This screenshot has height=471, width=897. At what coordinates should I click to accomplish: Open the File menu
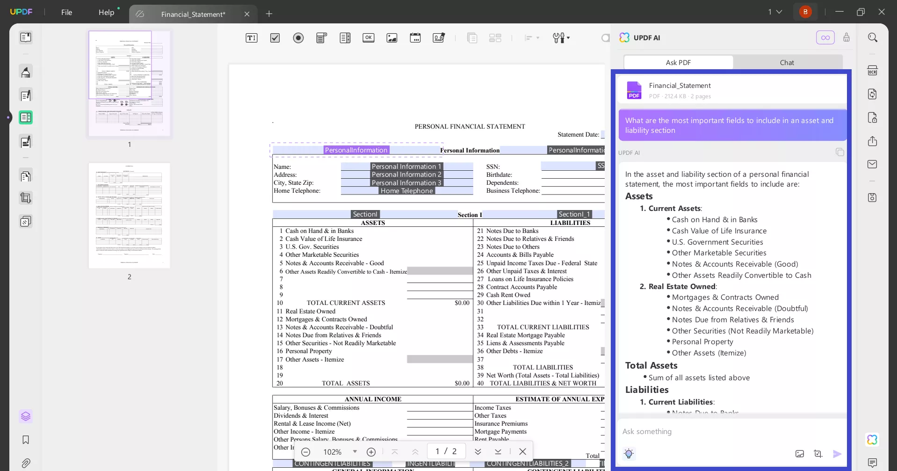(x=66, y=13)
